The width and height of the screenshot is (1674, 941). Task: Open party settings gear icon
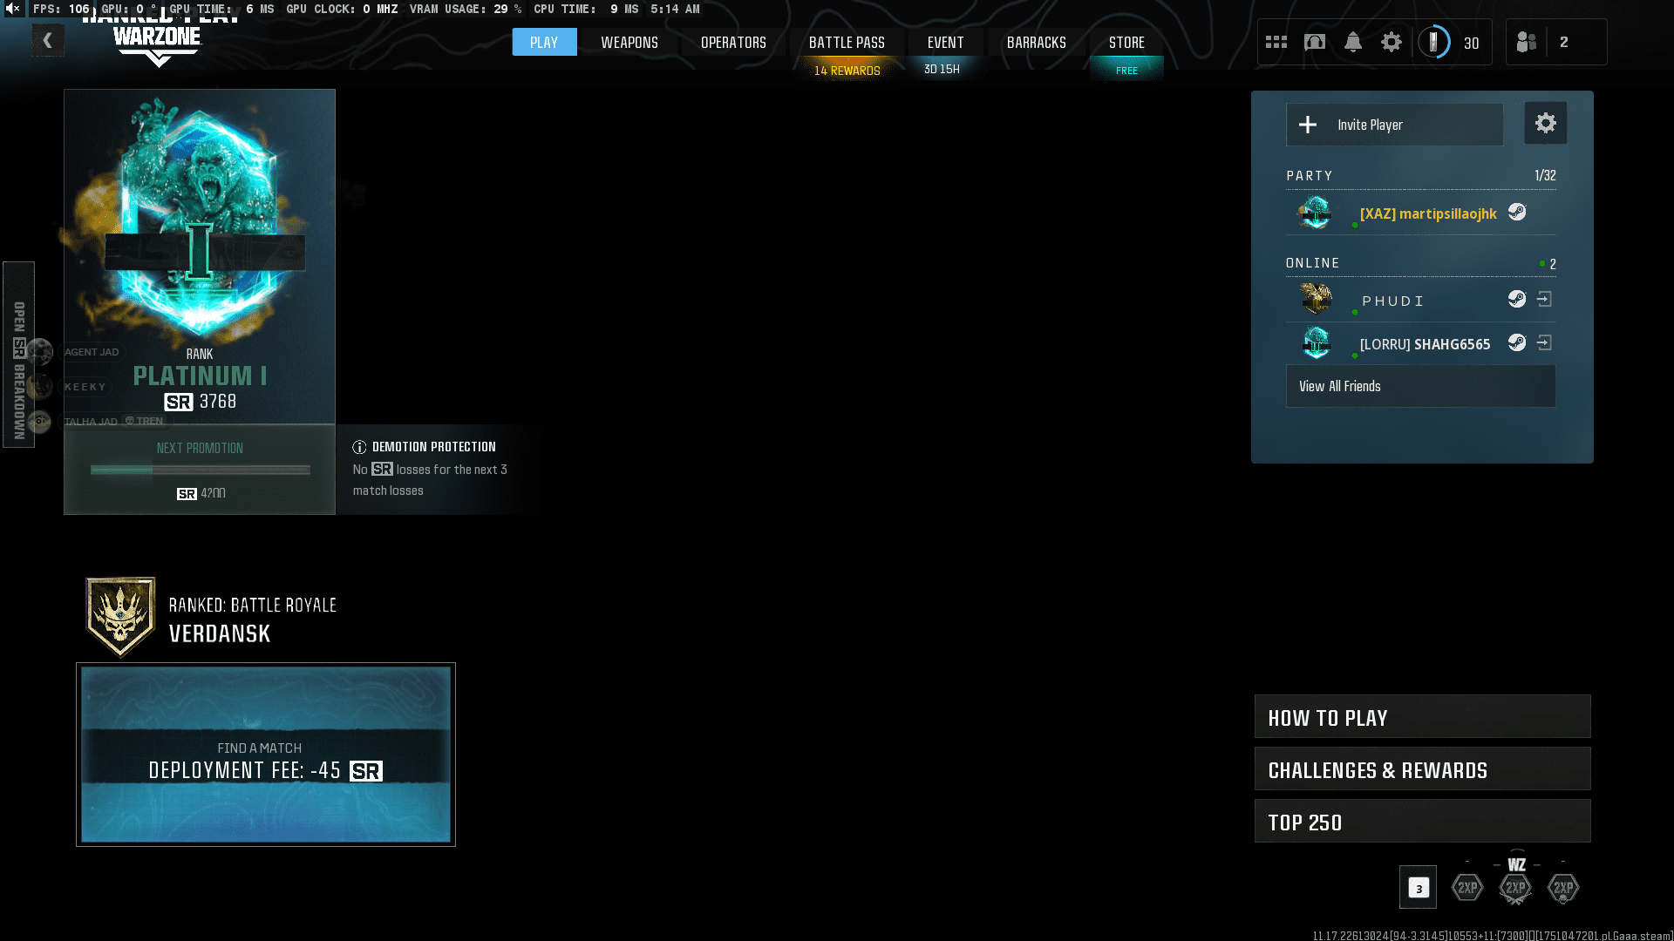1545,123
